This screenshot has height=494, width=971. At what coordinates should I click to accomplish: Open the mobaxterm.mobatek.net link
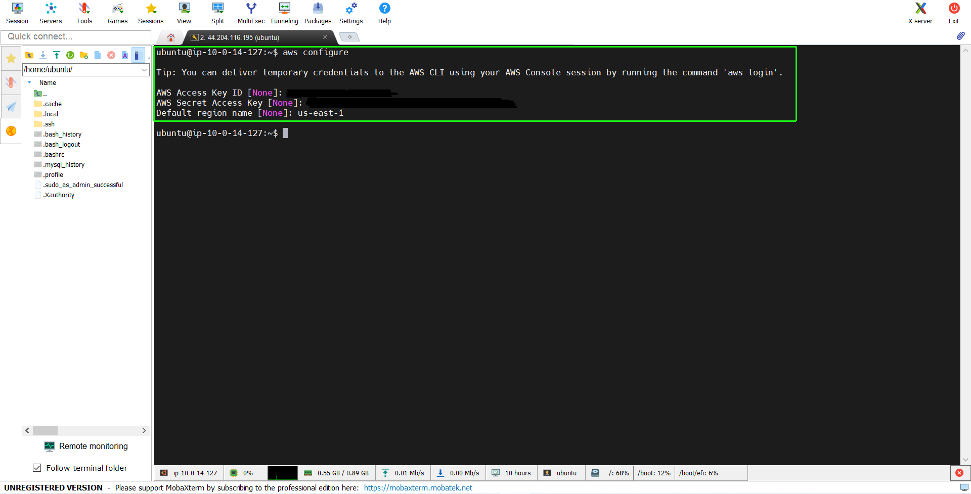click(418, 488)
